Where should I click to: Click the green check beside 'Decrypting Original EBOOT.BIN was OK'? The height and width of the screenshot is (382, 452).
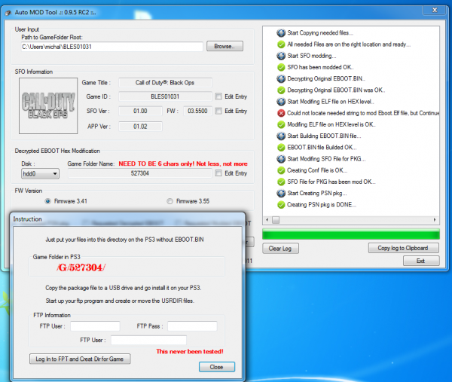tap(281, 90)
